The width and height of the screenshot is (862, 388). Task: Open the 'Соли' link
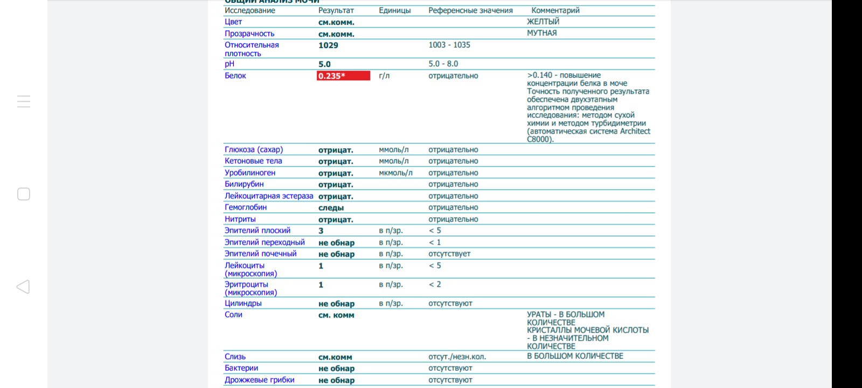[233, 315]
